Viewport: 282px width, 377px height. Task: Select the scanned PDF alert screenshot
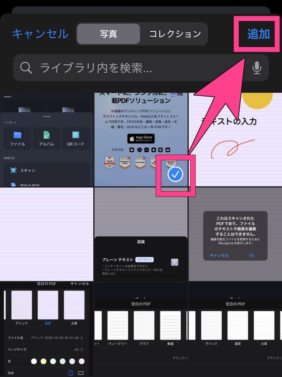point(236,234)
